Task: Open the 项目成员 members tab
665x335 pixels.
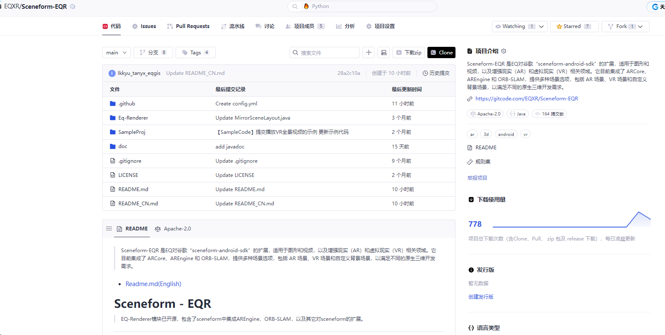Action: pos(305,26)
